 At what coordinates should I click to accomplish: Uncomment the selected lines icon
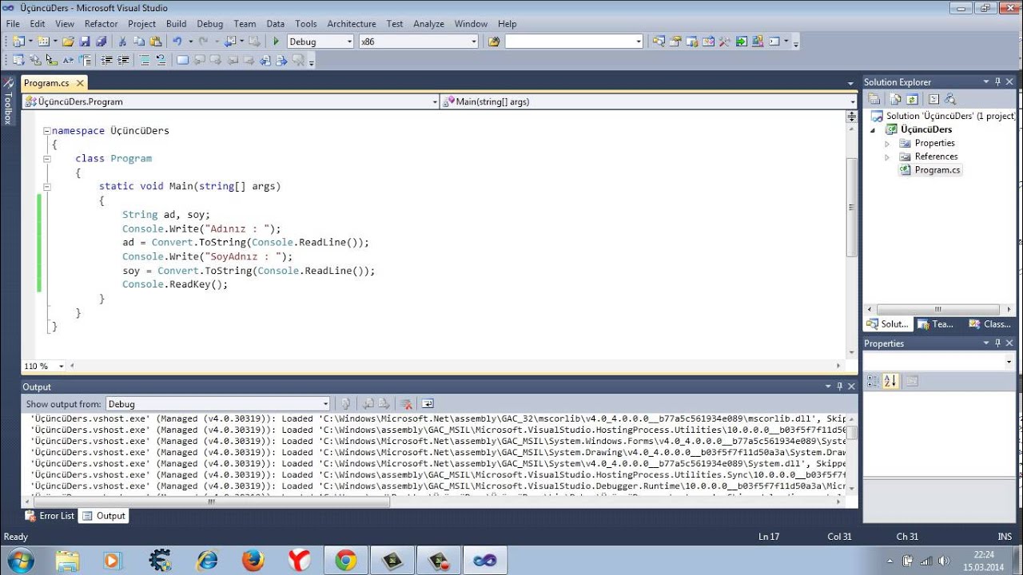click(161, 60)
